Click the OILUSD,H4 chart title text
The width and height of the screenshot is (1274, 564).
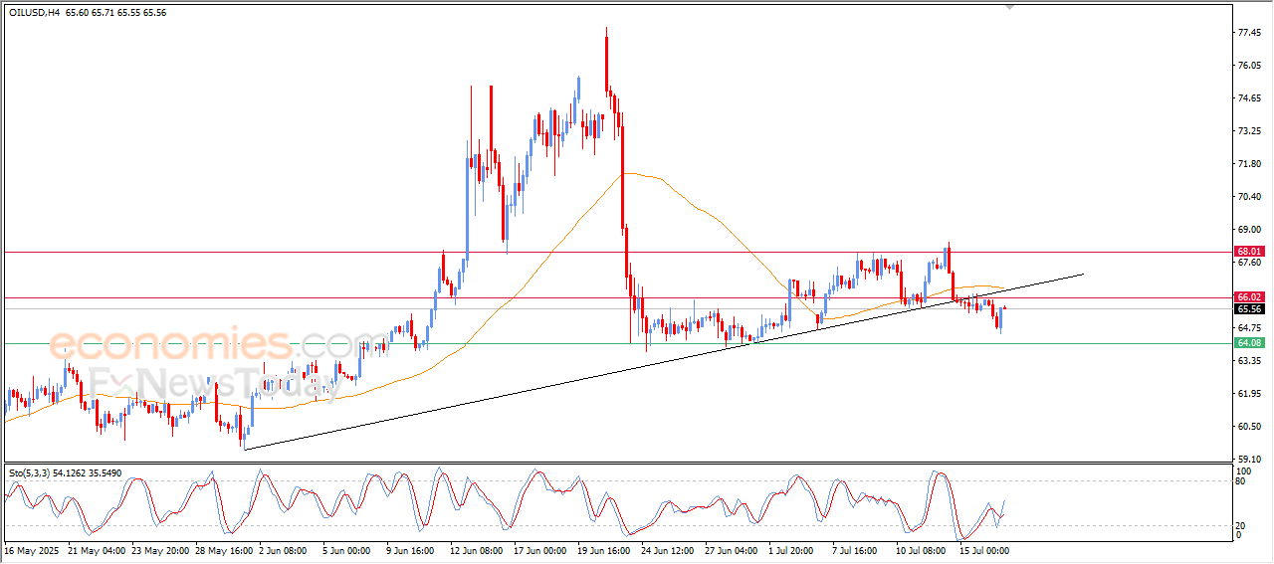tap(36, 13)
